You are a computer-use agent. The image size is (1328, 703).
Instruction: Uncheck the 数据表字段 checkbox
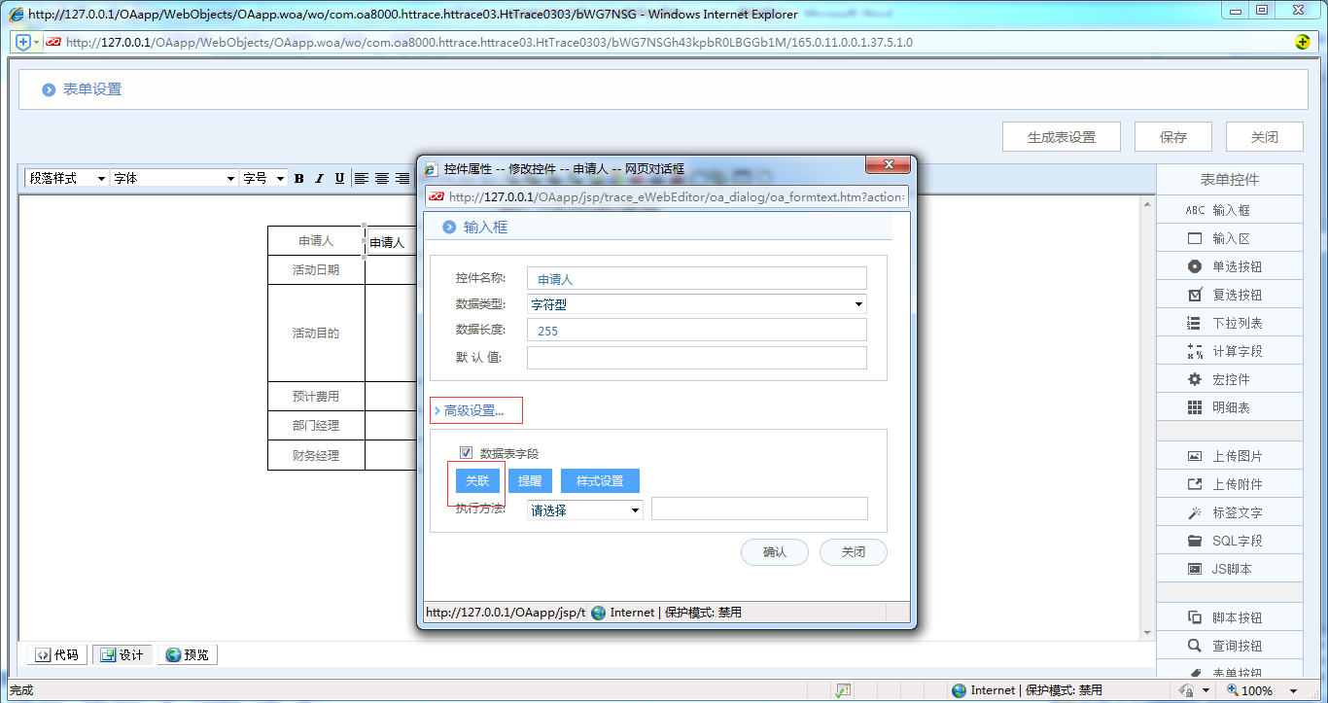[x=466, y=453]
